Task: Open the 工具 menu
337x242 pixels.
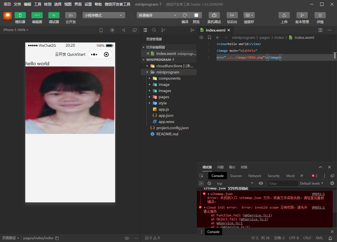Action: [x=38, y=4]
